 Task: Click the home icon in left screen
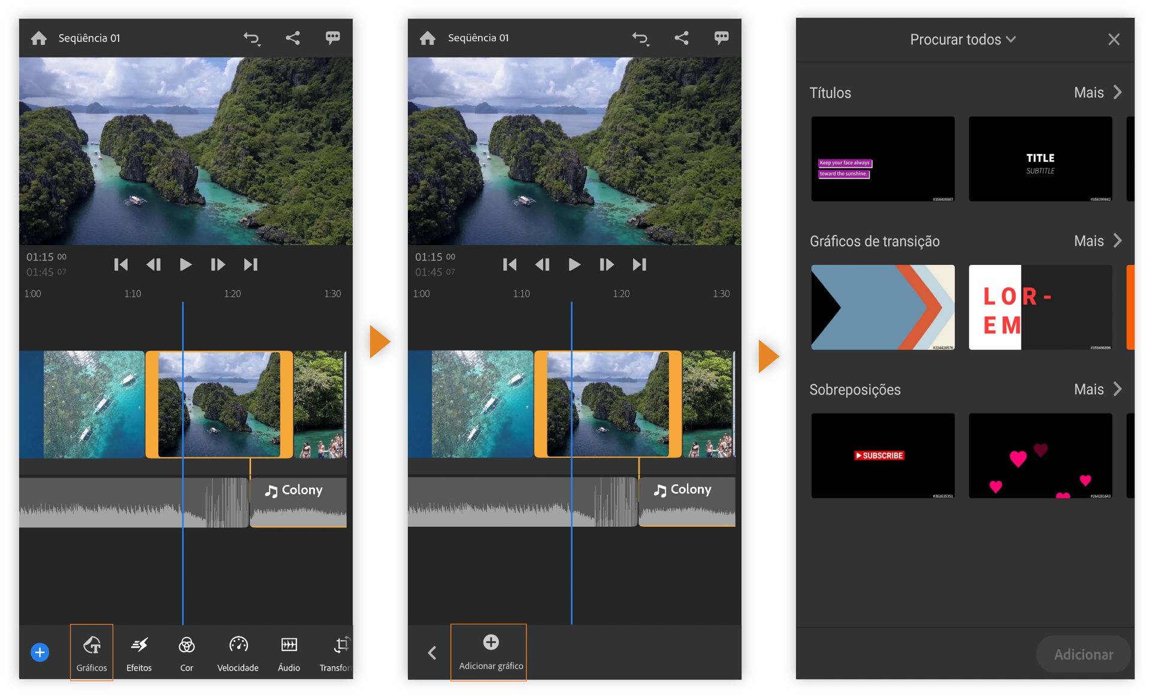[x=39, y=38]
